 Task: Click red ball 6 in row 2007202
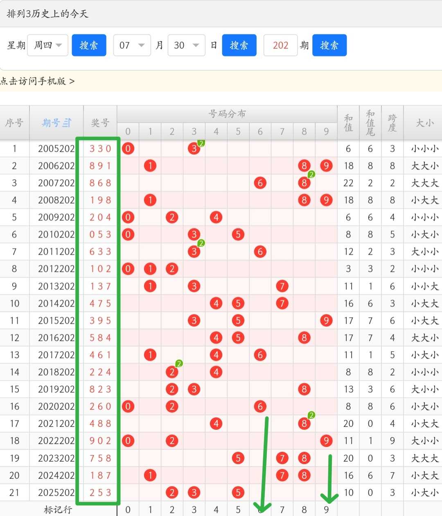click(x=260, y=183)
